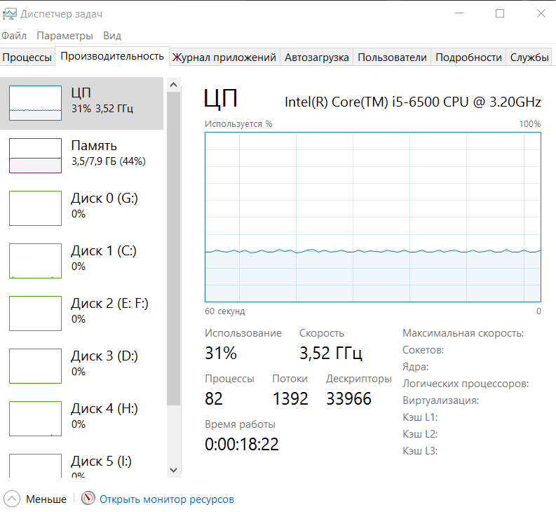Go to the Пользователи tab
The image size is (556, 512).
(392, 57)
